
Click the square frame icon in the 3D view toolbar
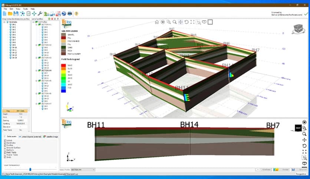pyautogui.click(x=210, y=22)
